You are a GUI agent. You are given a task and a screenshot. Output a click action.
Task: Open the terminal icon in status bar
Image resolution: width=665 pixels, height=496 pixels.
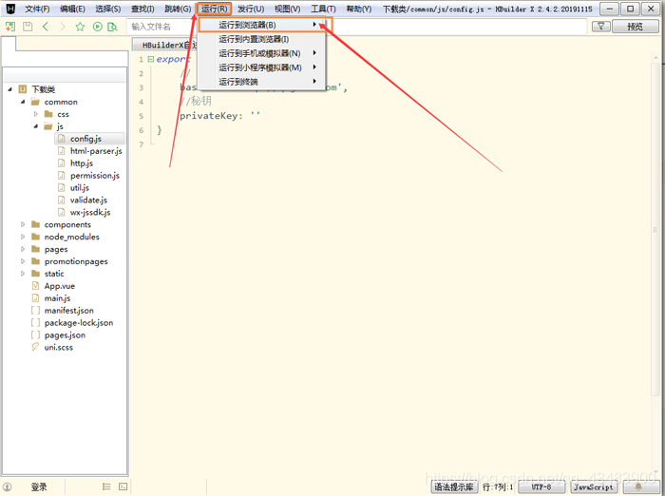pyautogui.click(x=123, y=486)
